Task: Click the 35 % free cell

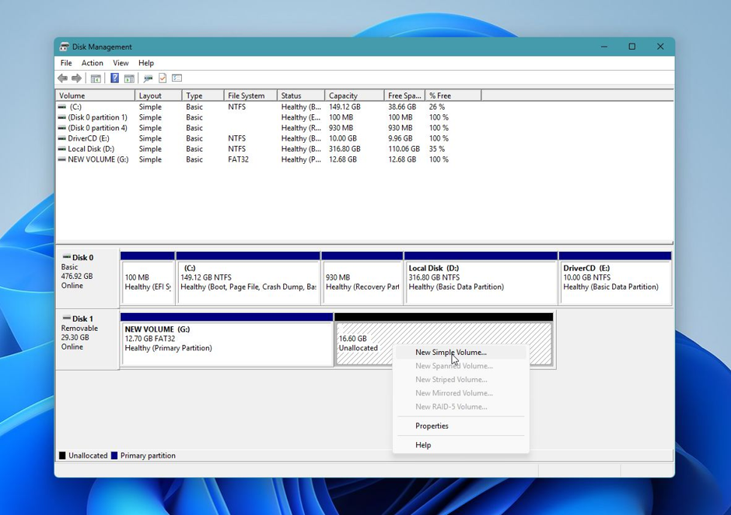Action: 437,149
